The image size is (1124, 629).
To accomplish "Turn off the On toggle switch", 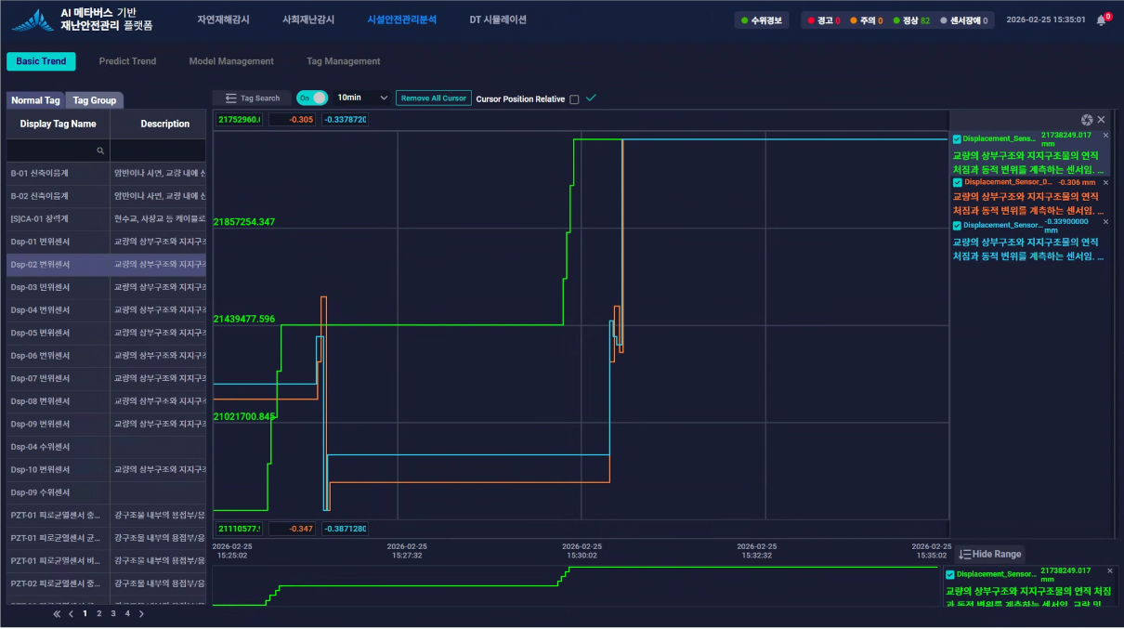I will point(312,98).
